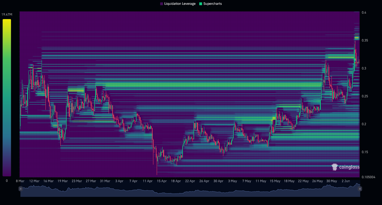Viewport: 382px width, 205px height.
Task: Click the 23 Mar date label
Action: [77, 181]
